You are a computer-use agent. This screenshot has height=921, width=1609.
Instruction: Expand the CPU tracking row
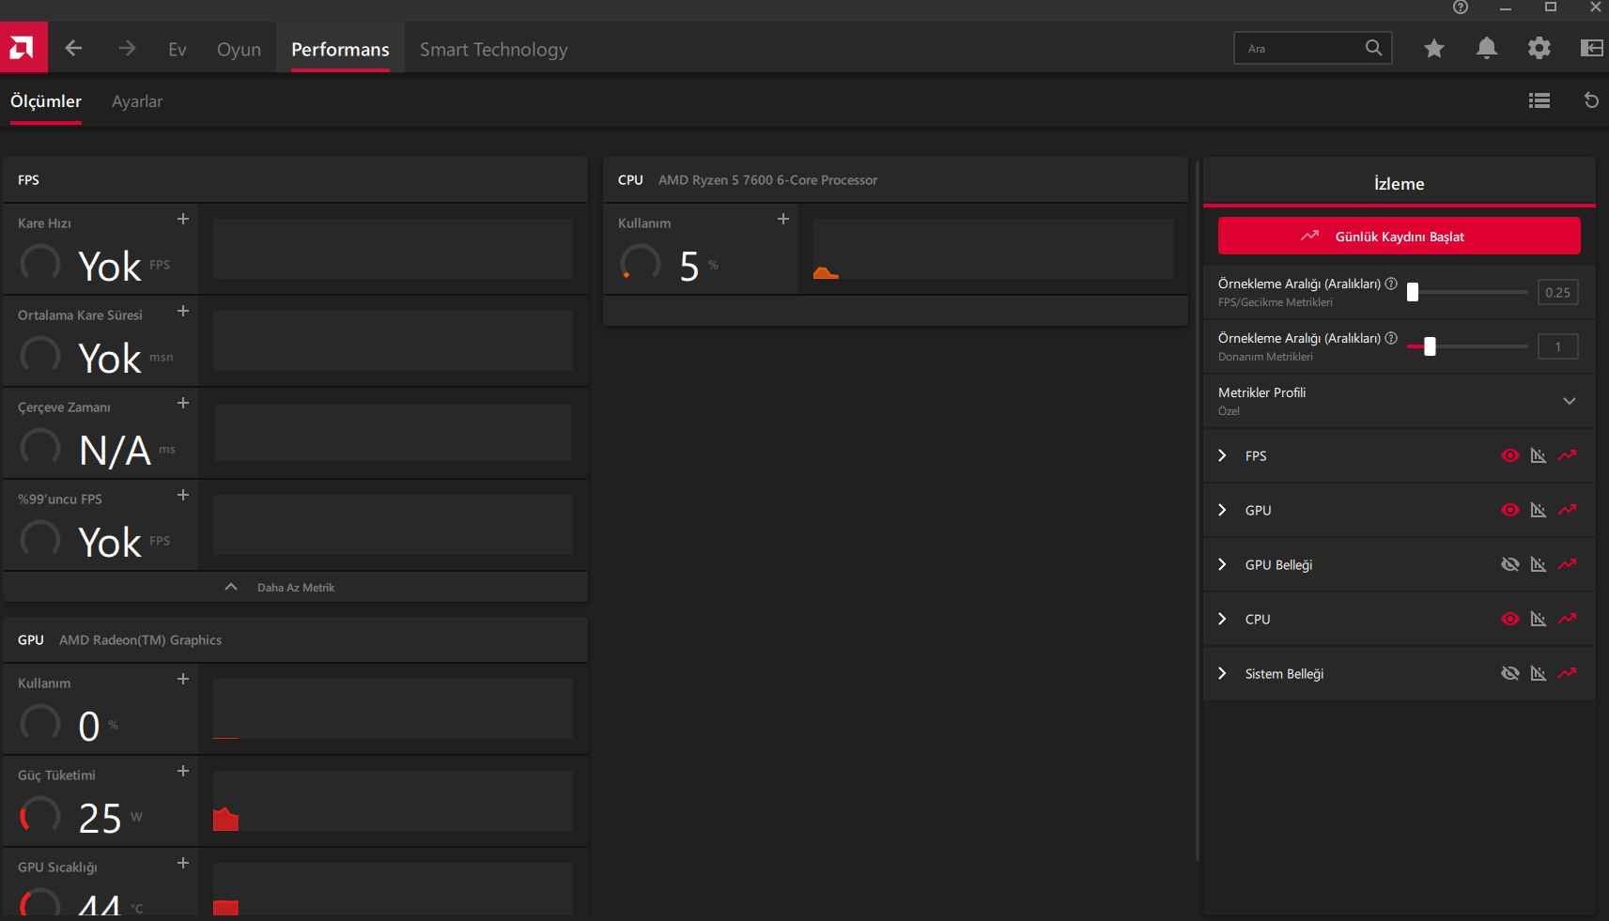(x=1222, y=619)
